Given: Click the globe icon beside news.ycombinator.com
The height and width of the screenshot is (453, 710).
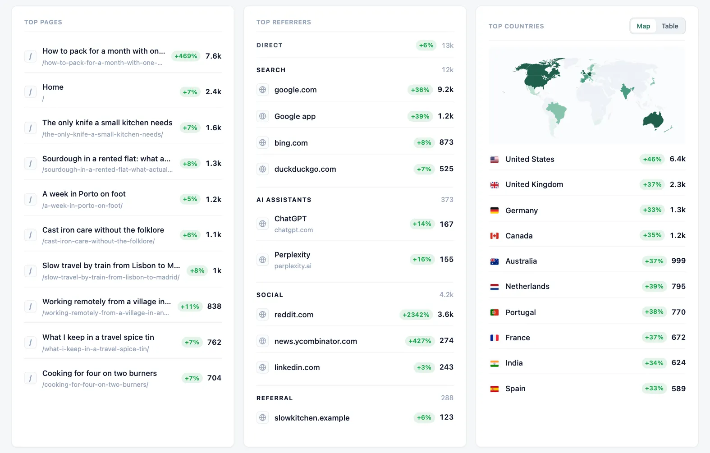Looking at the screenshot, I should pos(263,341).
